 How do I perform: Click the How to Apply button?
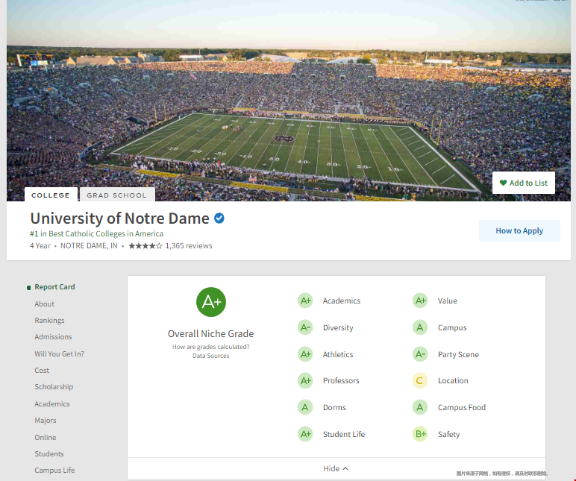click(519, 230)
